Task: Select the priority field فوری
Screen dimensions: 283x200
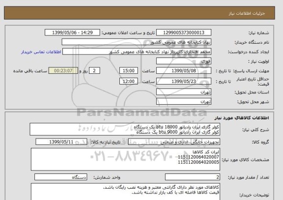Action: pos(184,61)
